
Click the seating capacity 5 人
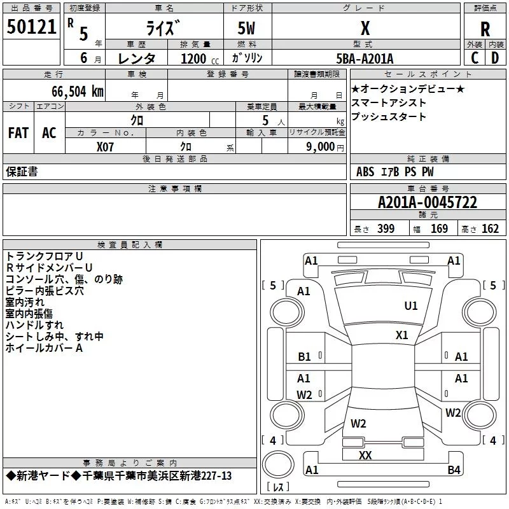pyautogui.click(x=274, y=121)
